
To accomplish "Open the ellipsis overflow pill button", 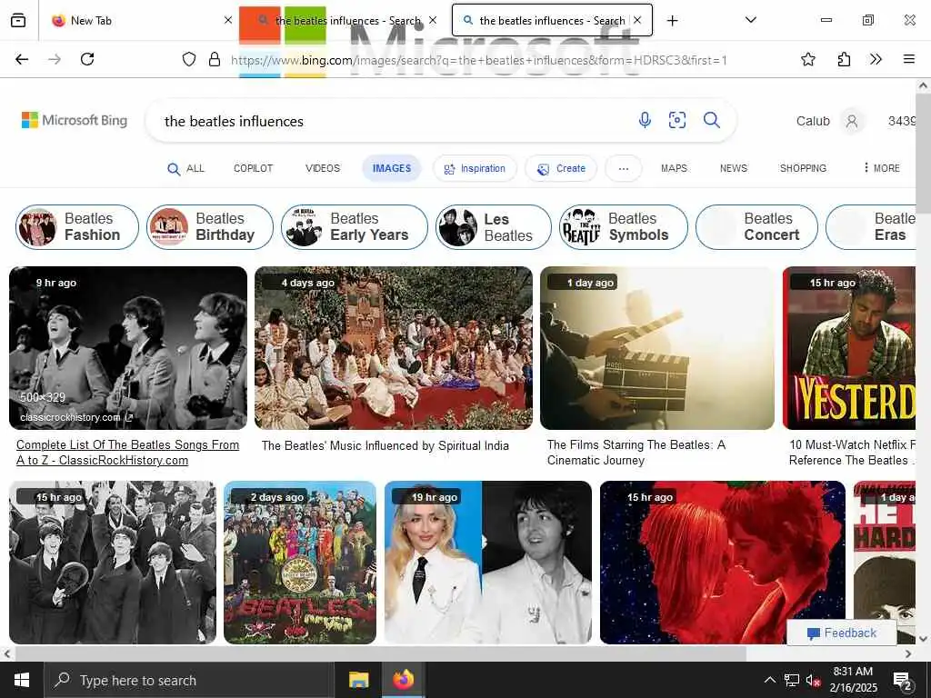I will [x=624, y=168].
